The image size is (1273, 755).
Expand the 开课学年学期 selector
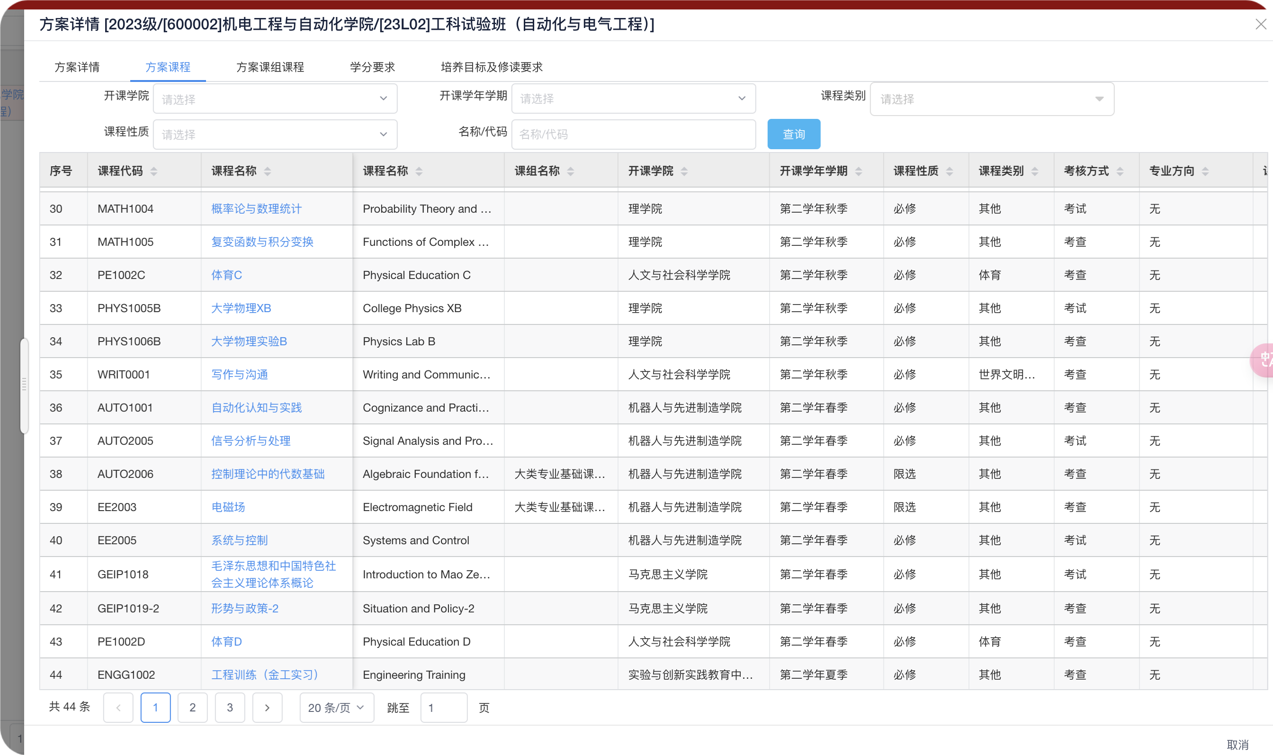point(633,99)
